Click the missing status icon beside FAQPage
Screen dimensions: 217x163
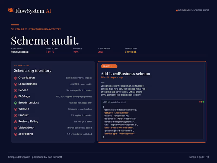coord(15,97)
